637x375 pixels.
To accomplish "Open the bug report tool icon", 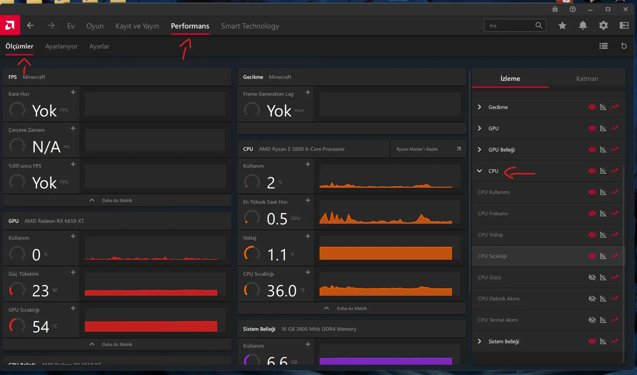I will (x=555, y=9).
